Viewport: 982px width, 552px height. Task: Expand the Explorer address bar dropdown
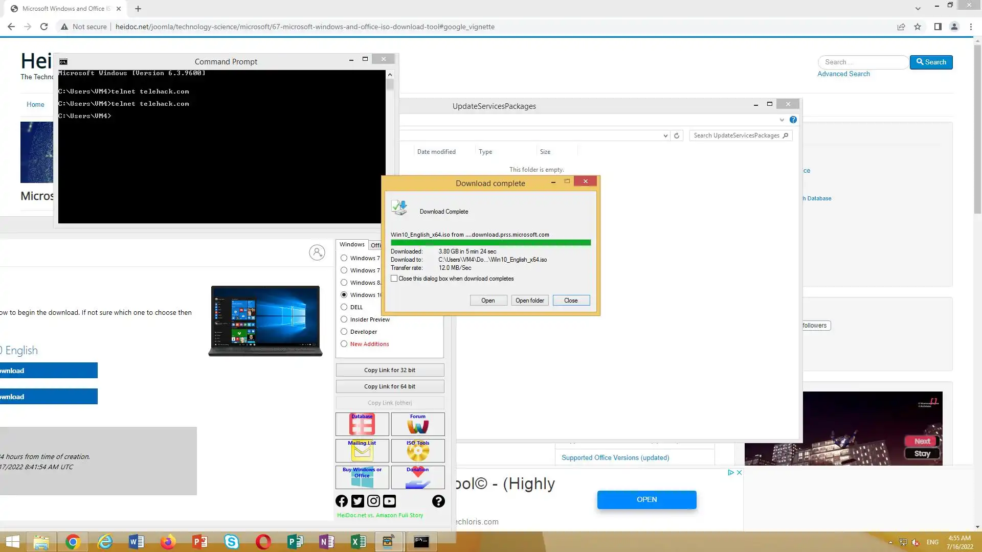[665, 135]
